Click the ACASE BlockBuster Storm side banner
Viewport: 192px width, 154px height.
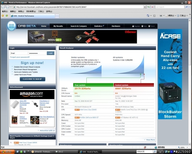(x=170, y=74)
